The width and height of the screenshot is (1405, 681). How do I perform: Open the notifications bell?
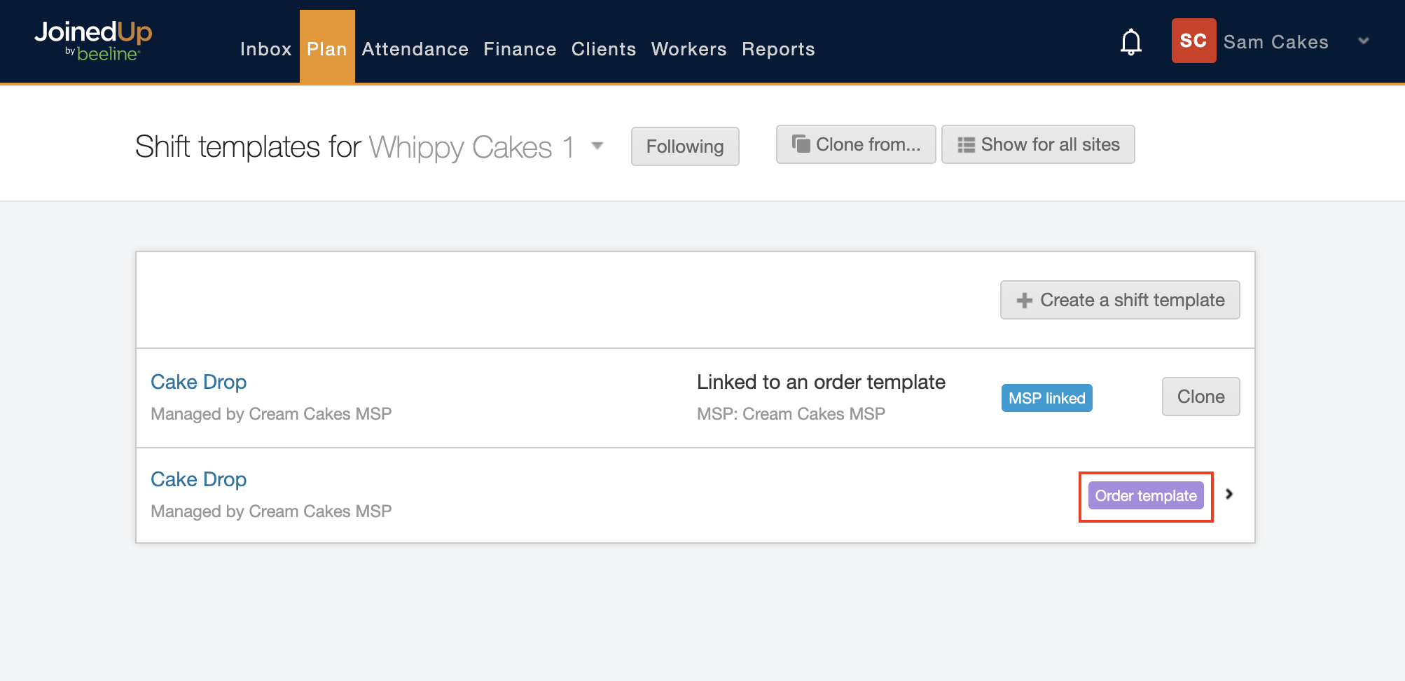pyautogui.click(x=1130, y=42)
